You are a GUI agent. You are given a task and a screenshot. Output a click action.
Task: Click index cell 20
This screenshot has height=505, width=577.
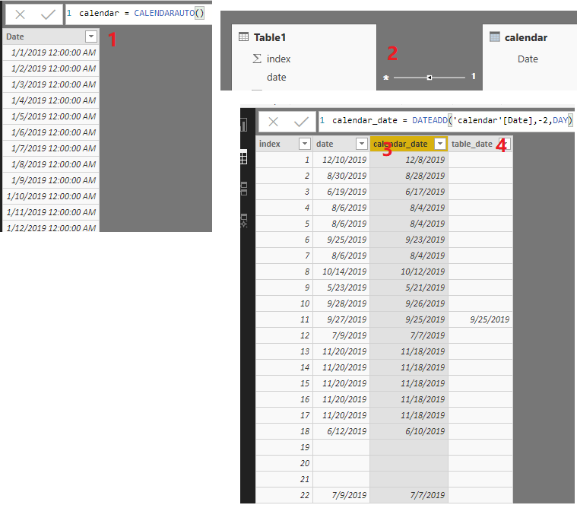(284, 463)
